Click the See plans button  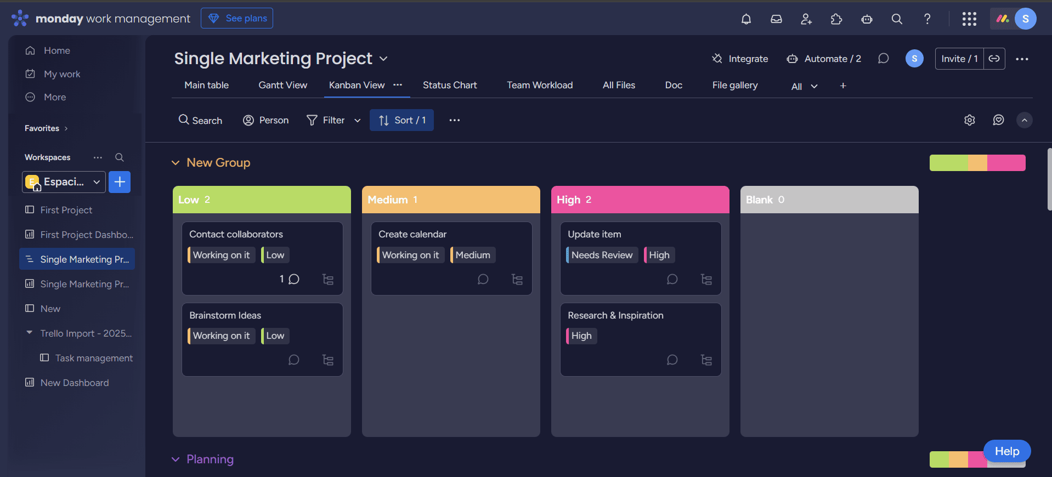(237, 18)
